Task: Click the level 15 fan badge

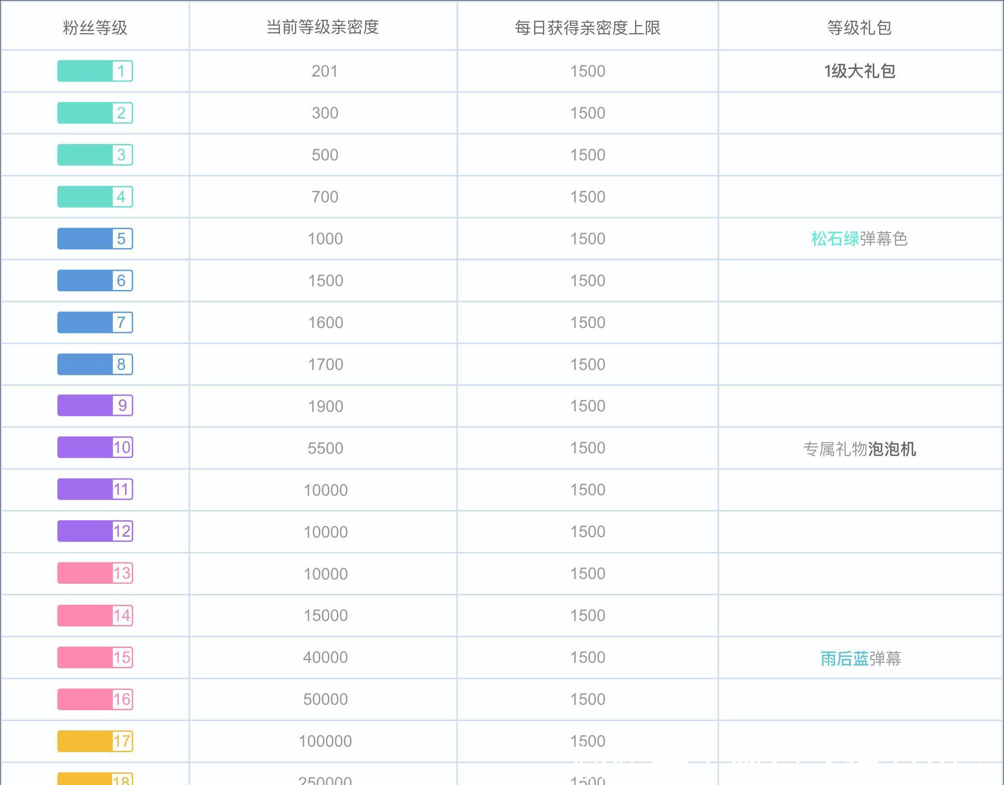Action: pos(95,657)
